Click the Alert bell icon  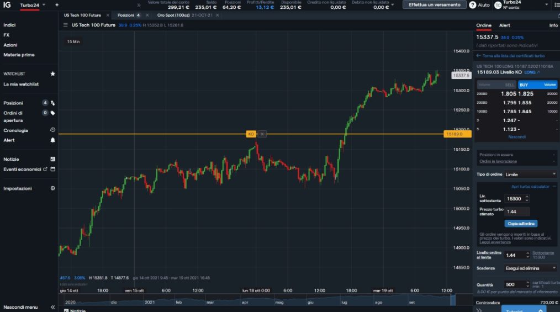[x=53, y=140]
